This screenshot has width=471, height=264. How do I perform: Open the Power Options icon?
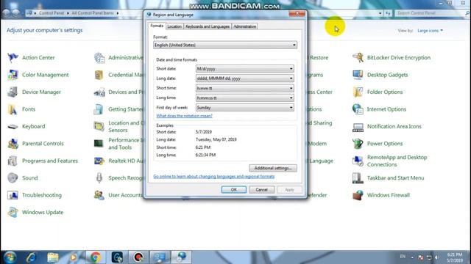[x=358, y=144]
